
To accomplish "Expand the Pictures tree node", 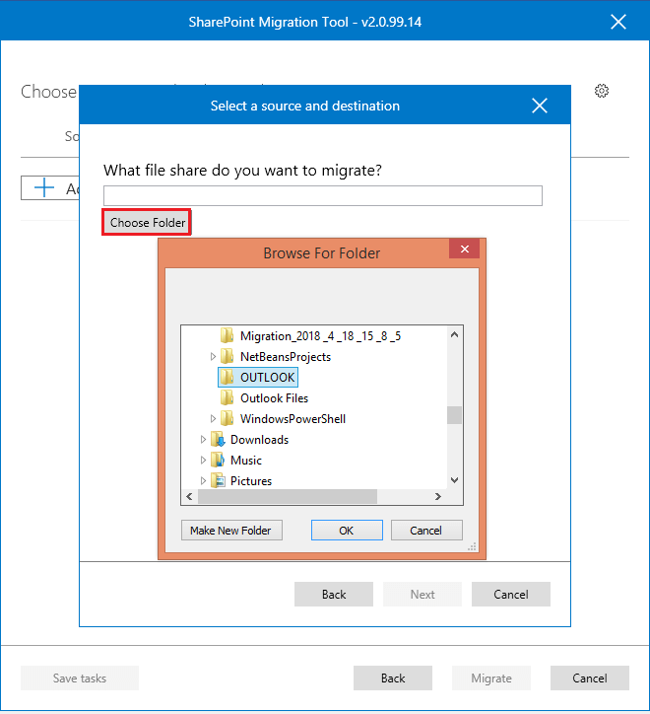I will (203, 481).
